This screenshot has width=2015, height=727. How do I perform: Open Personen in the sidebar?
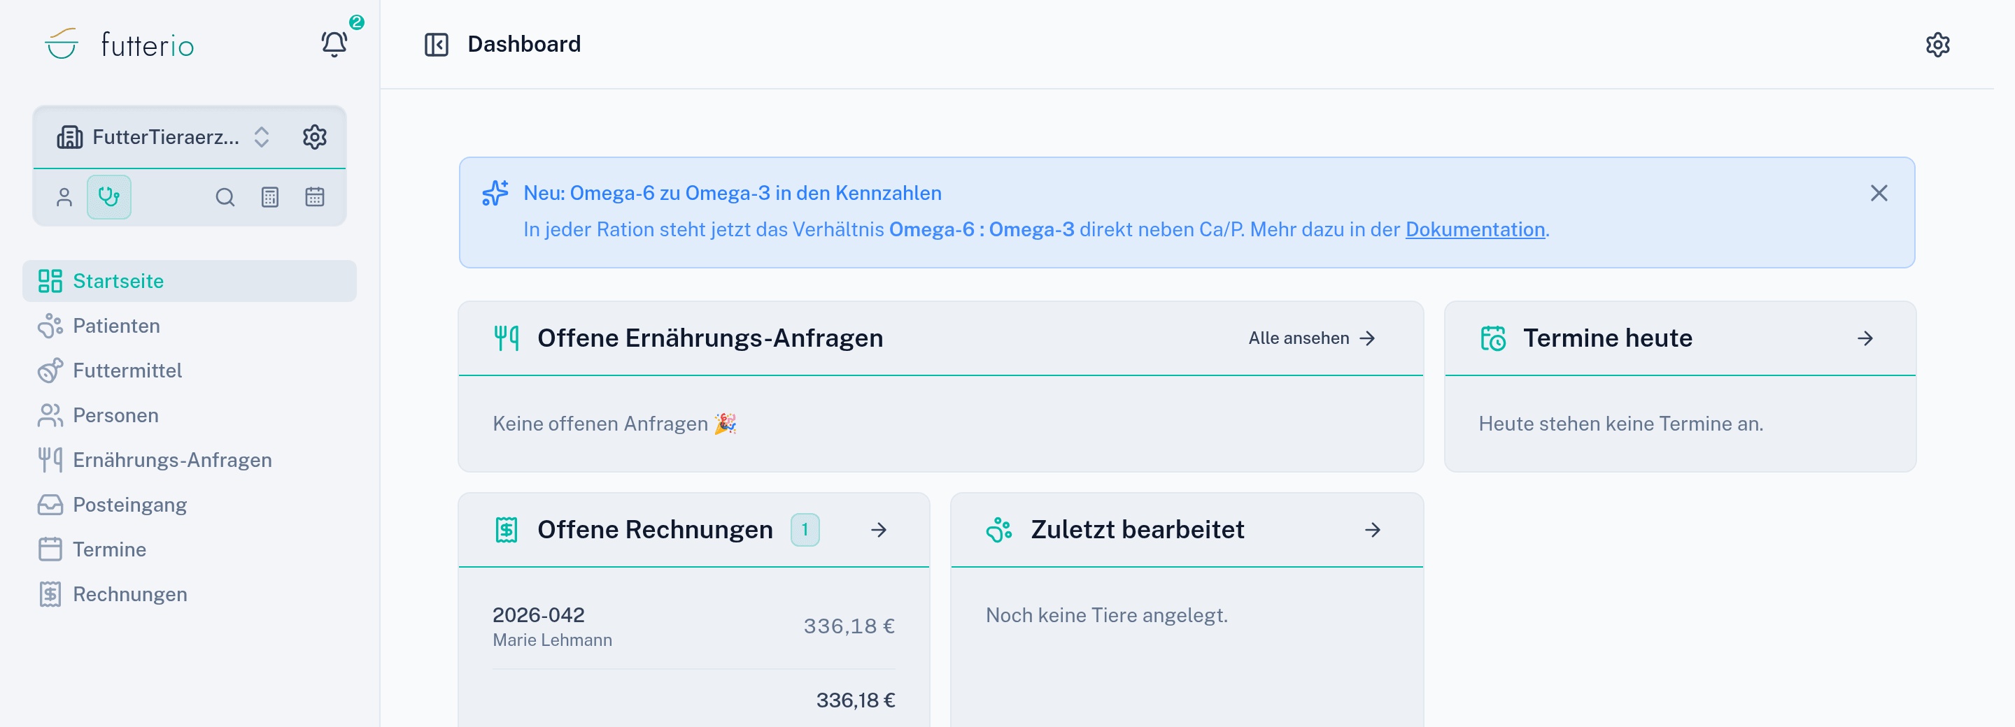(x=190, y=415)
